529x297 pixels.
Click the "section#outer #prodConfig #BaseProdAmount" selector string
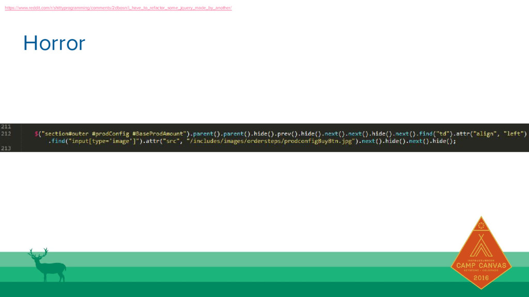pos(114,134)
